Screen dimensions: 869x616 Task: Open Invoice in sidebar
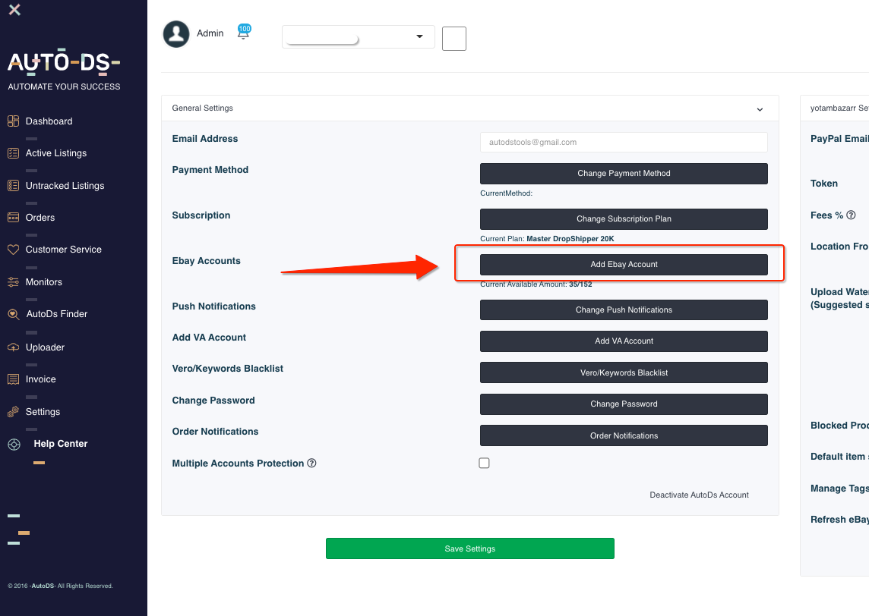click(40, 379)
